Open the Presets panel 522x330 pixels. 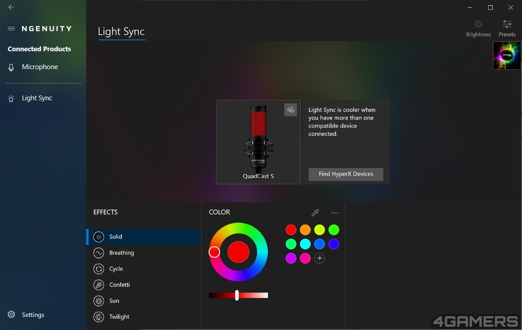click(507, 28)
